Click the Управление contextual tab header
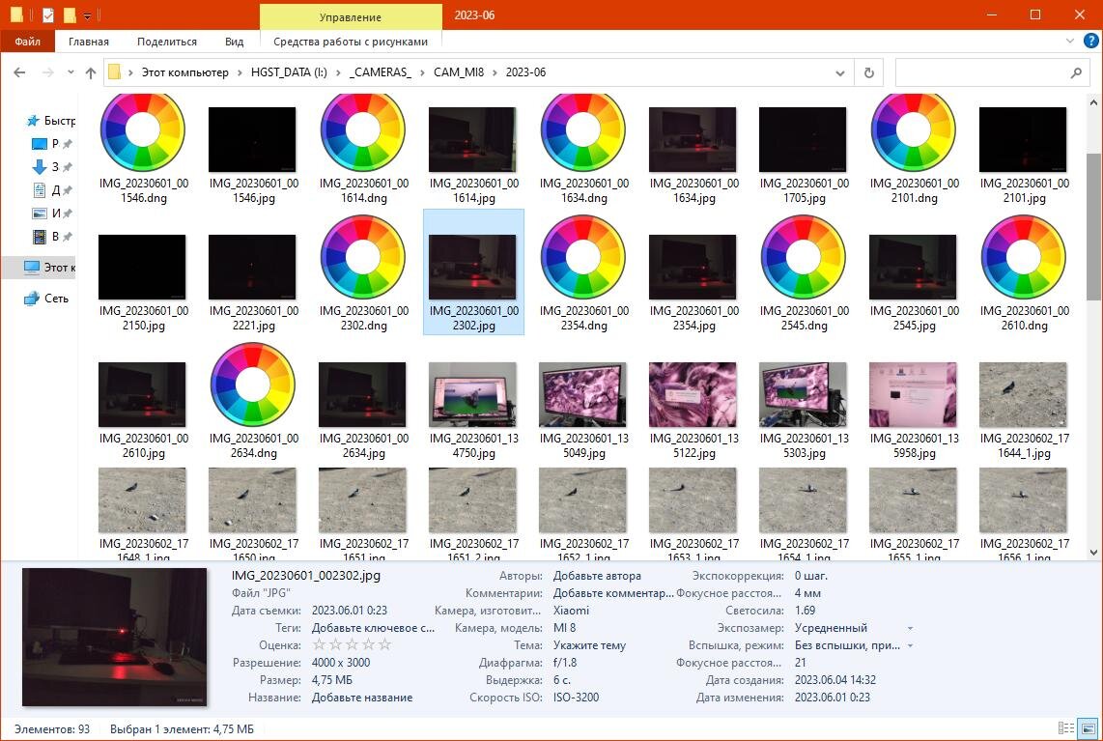The image size is (1103, 741). [351, 16]
